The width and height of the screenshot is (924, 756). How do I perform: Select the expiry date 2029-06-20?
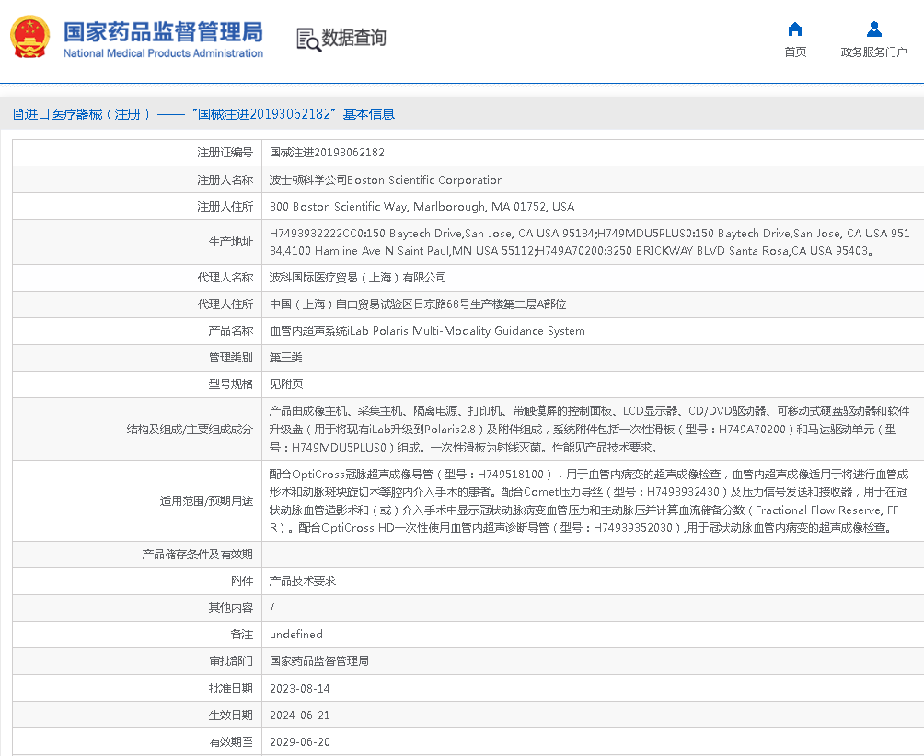tap(299, 741)
